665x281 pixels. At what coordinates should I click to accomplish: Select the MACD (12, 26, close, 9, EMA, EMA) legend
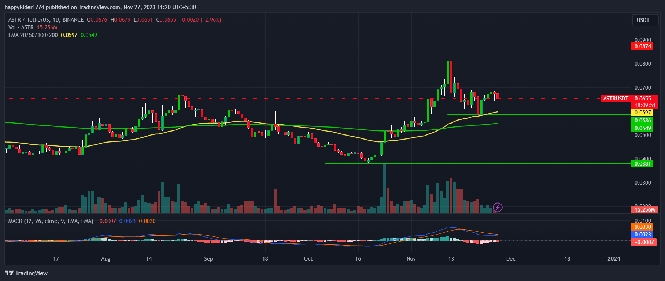pyautogui.click(x=51, y=221)
